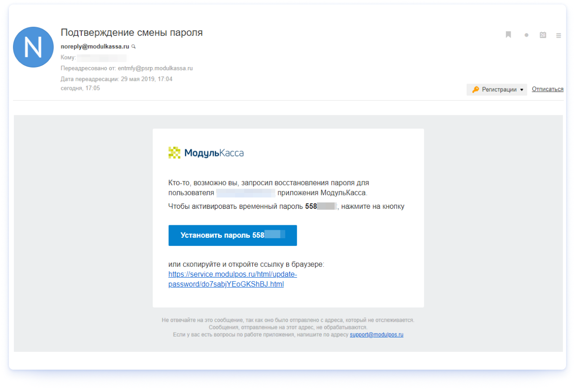Click the sender address noreply@modulkassa.ru
575x392 pixels.
tap(95, 46)
